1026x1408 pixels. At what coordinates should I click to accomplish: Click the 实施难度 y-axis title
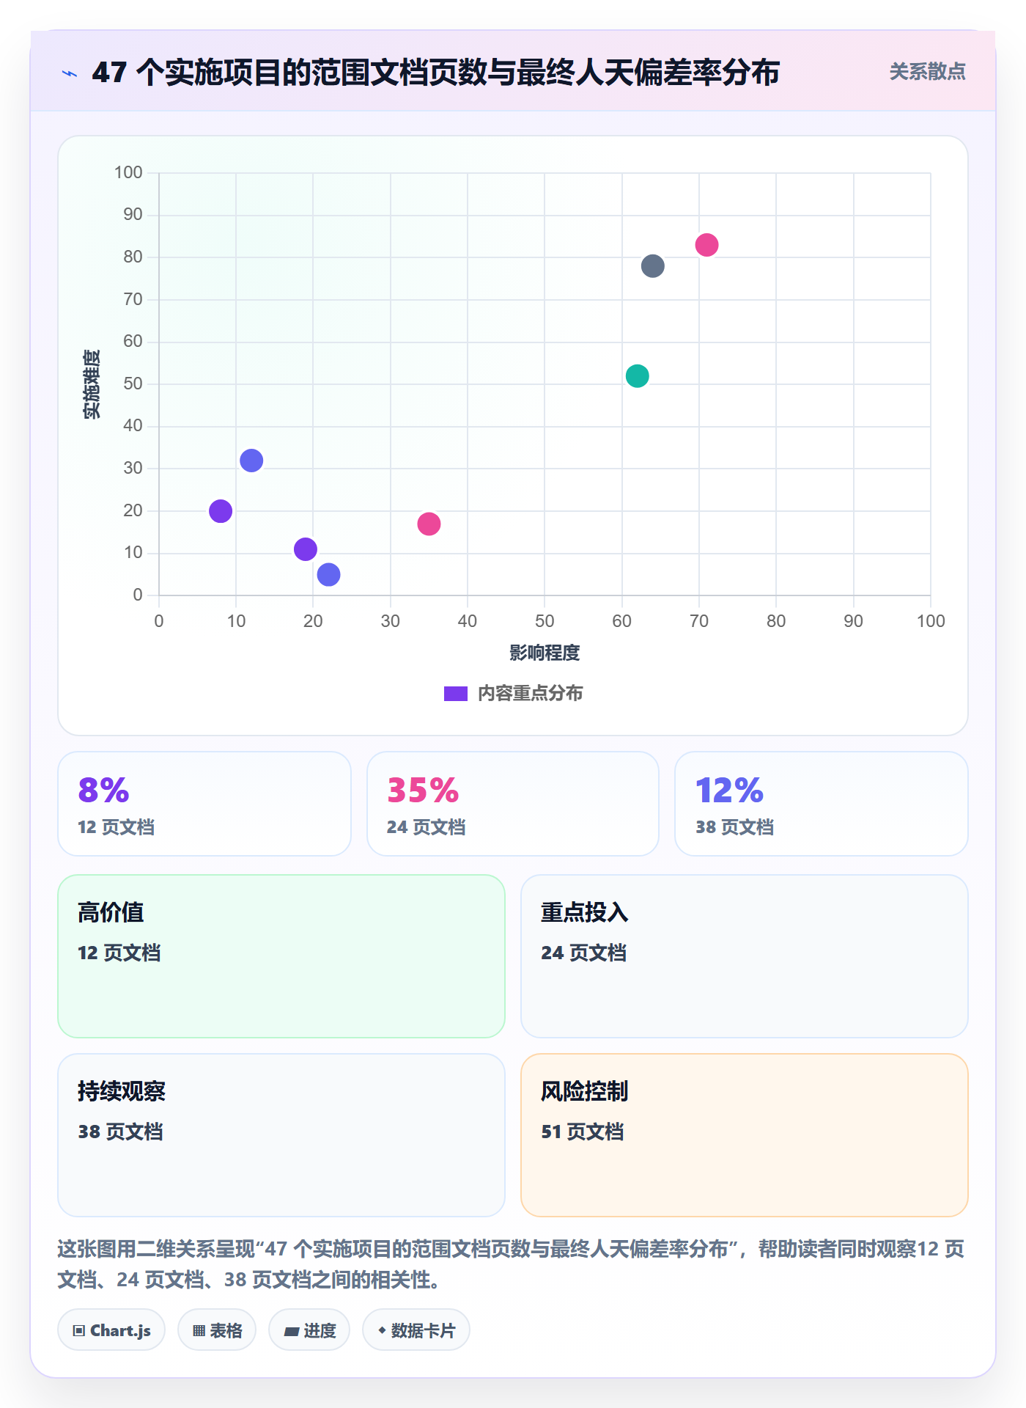(x=92, y=384)
